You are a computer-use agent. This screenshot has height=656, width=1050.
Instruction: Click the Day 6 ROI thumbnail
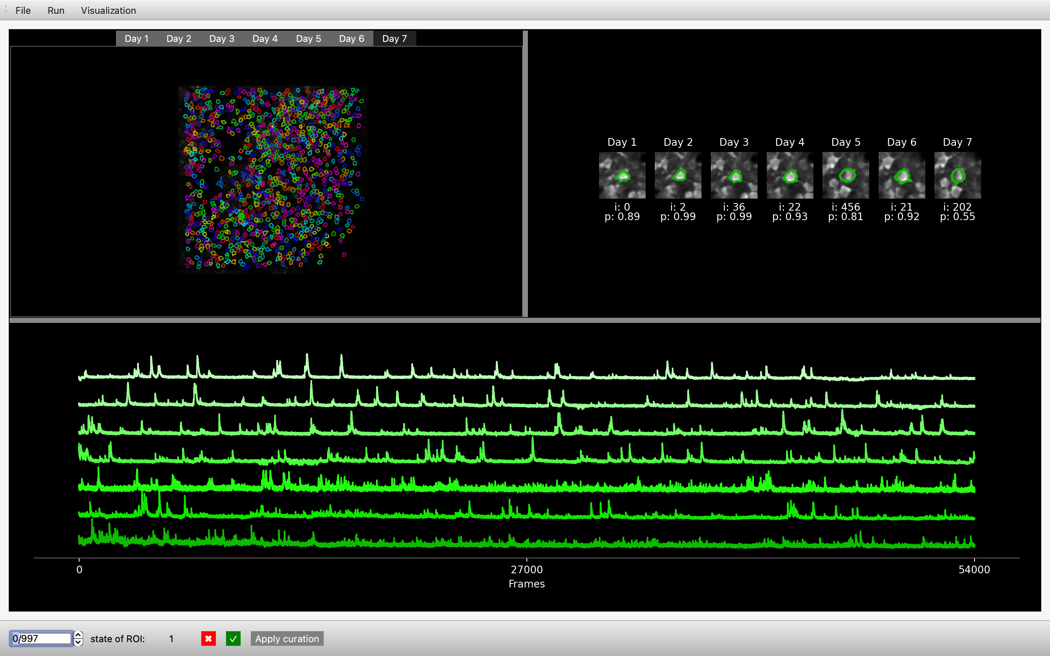click(x=902, y=175)
